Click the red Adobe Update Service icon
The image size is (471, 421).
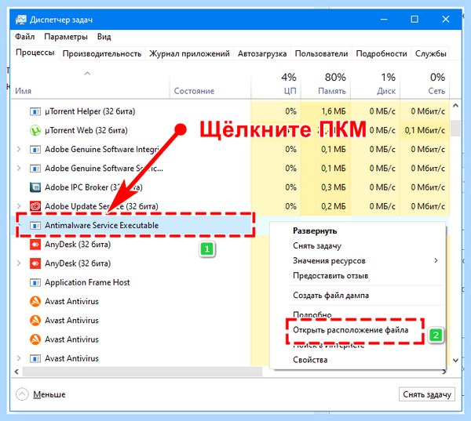35,206
